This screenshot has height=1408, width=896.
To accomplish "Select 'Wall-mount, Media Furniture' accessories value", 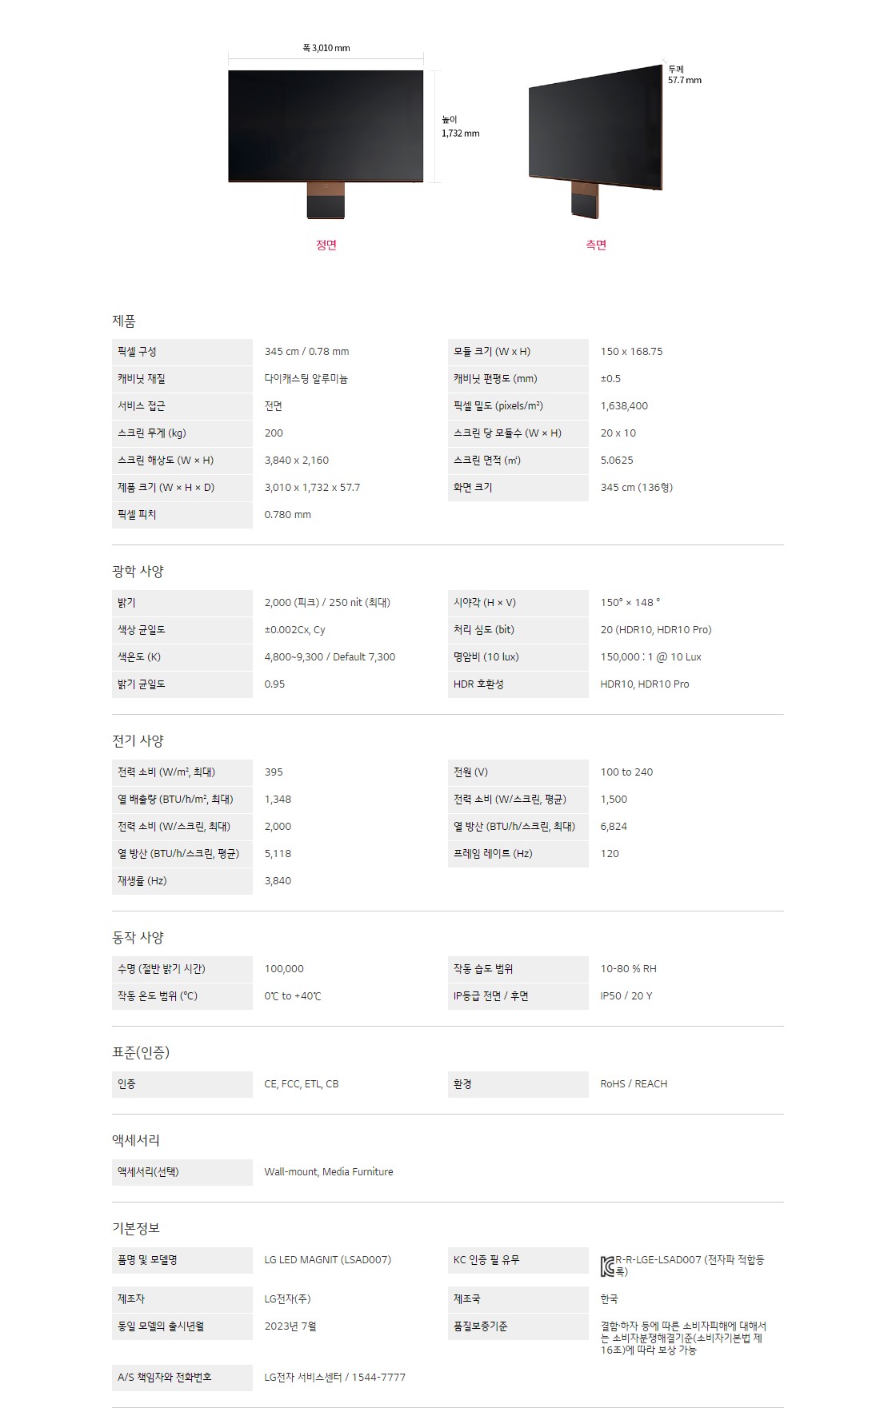I will click(329, 1172).
